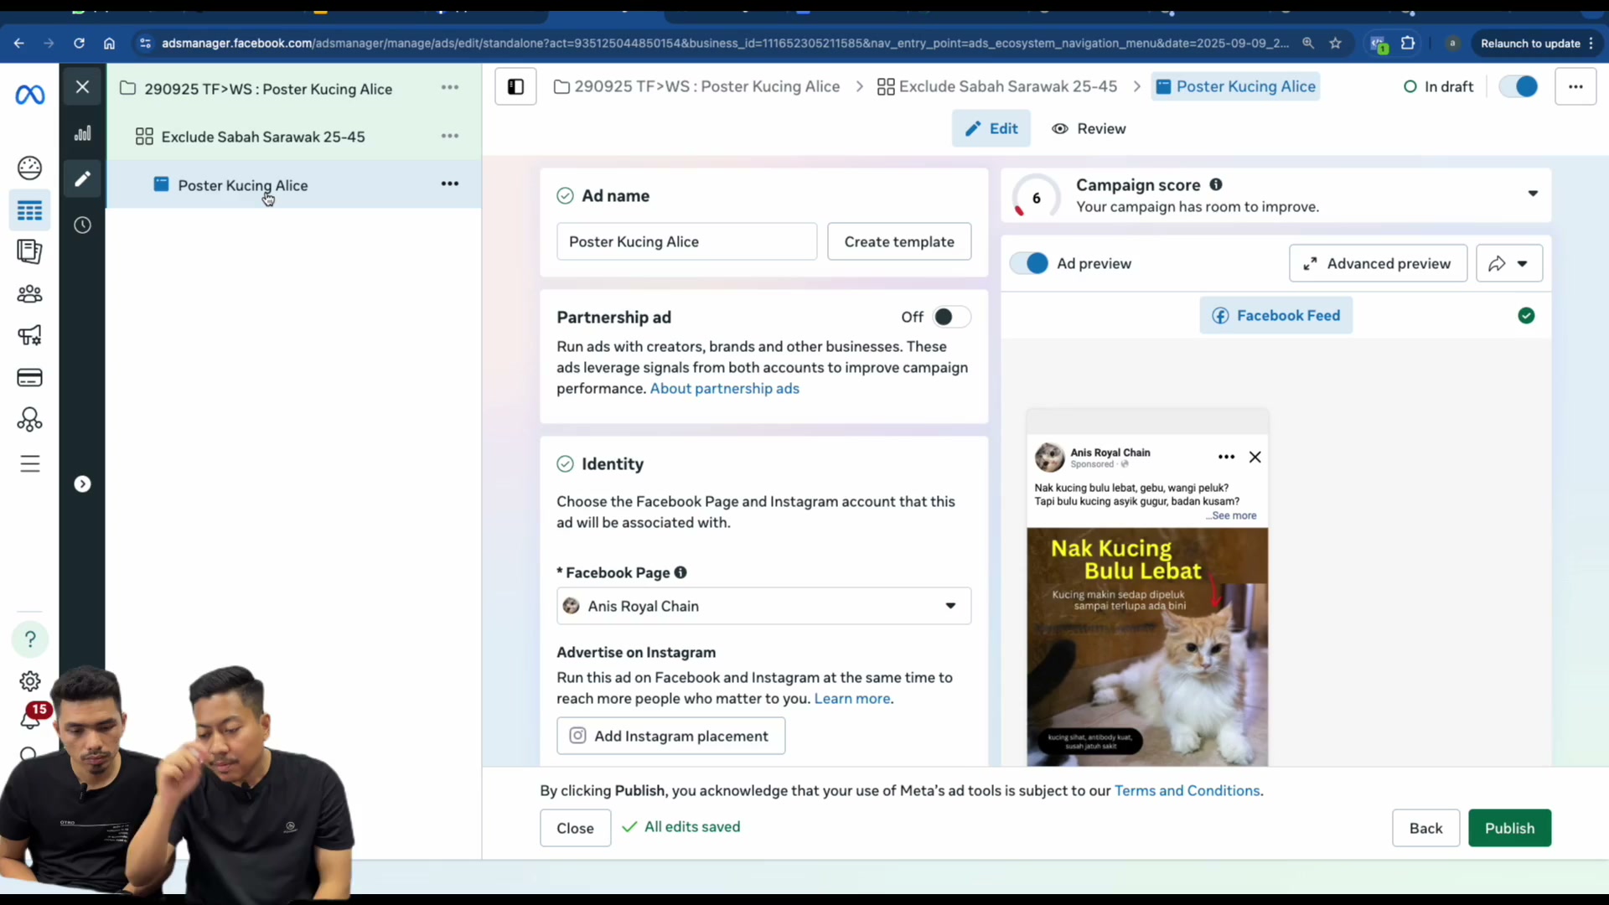Open the Billing card icon in sidebar
Image resolution: width=1609 pixels, height=905 pixels.
tap(29, 378)
